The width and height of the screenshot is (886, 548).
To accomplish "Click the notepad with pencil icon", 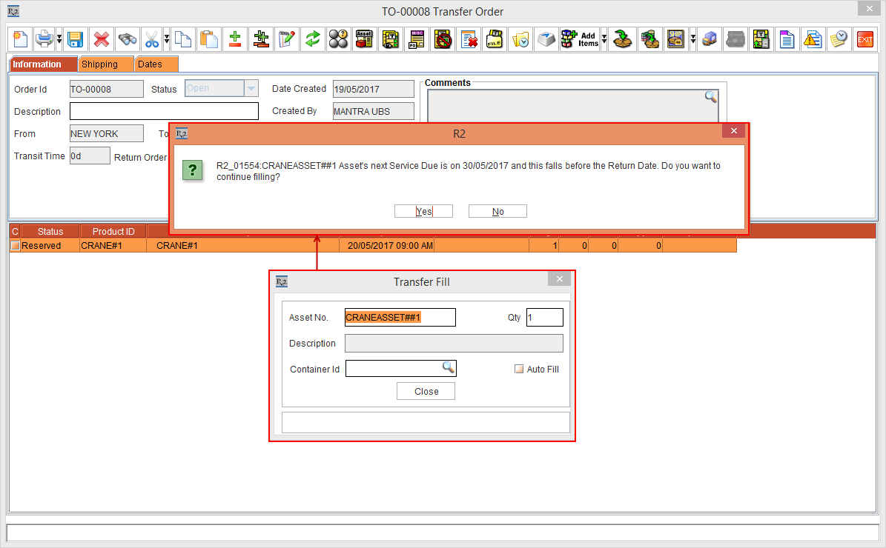I will click(285, 39).
